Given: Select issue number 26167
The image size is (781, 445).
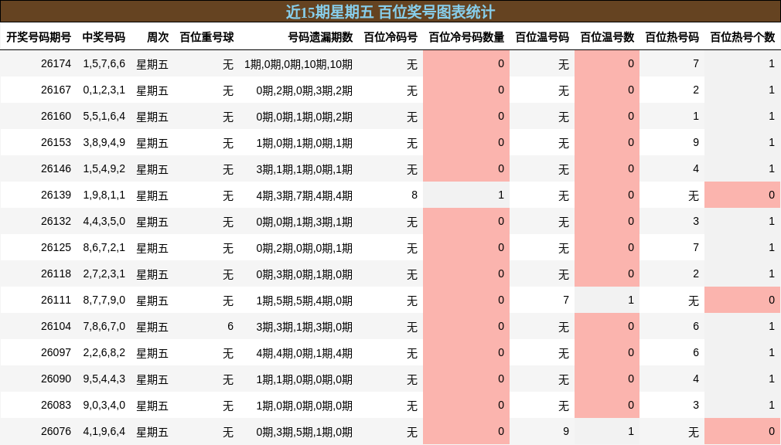Looking at the screenshot, I should (x=56, y=90).
